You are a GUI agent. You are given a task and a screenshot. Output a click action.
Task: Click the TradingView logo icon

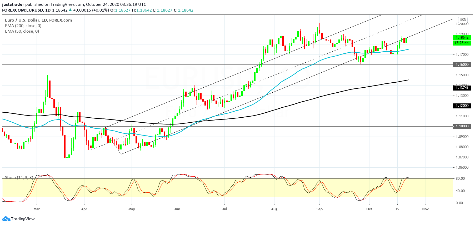coord(6,219)
